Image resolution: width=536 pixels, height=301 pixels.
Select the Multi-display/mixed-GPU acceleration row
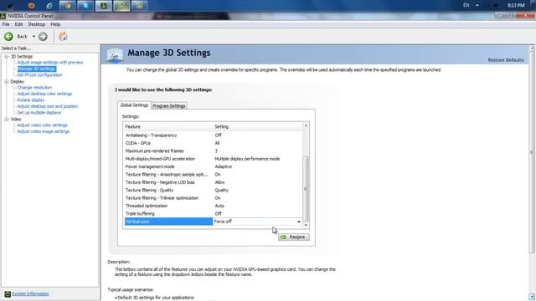pos(214,159)
